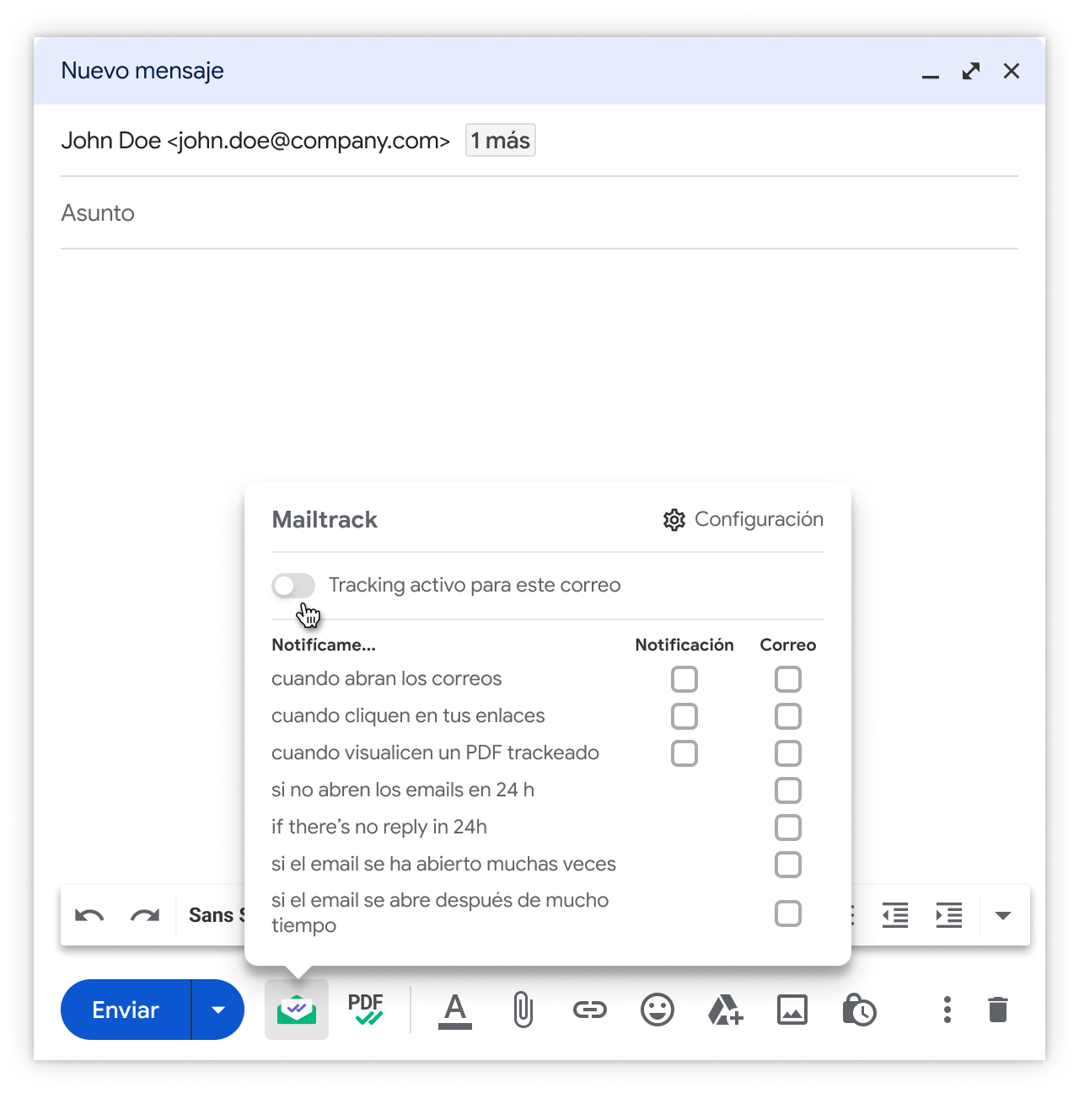Click the Asunto subject field
This screenshot has width=1079, height=1109.
(539, 213)
